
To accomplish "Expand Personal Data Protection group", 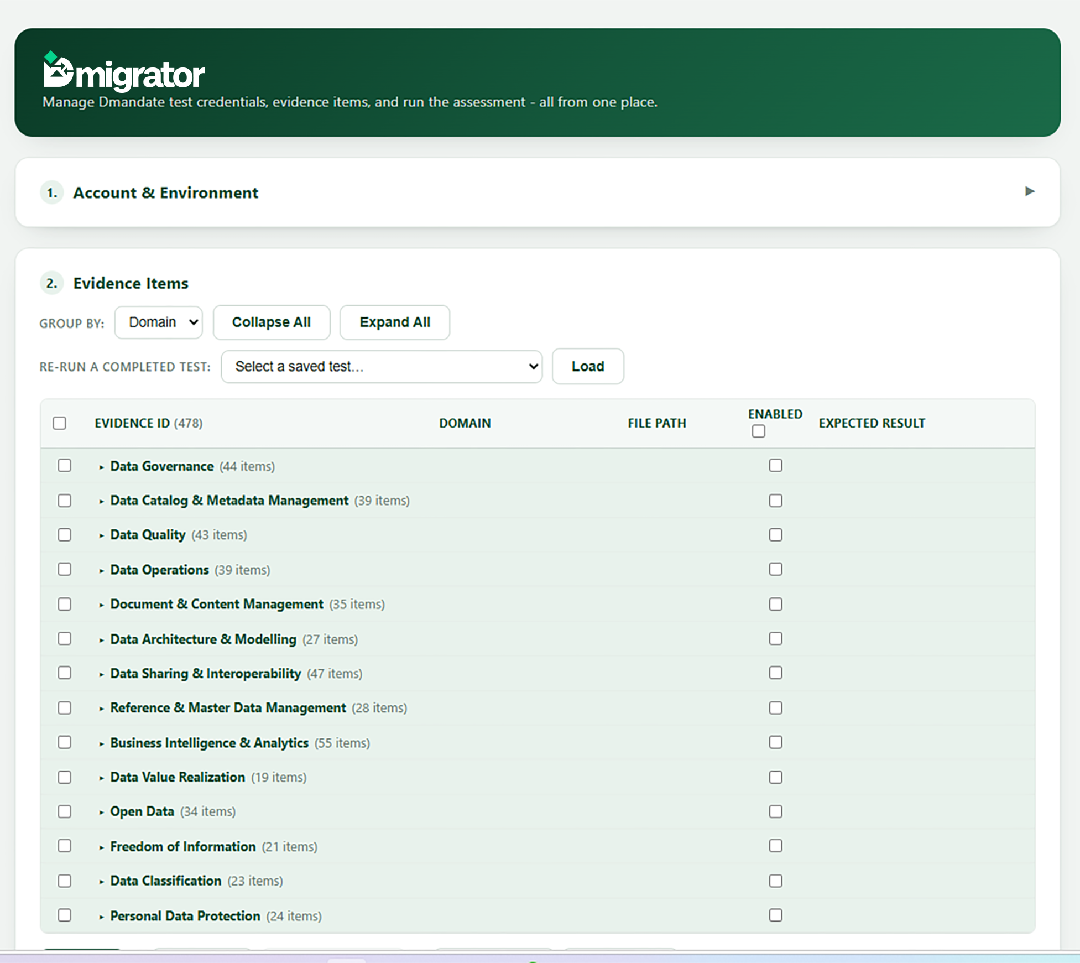I will coord(101,917).
